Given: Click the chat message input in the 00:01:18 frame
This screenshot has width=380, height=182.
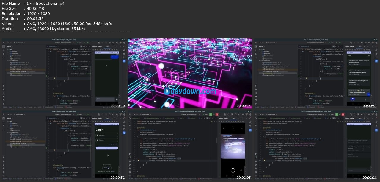Looking at the screenshot, I should (357, 170).
